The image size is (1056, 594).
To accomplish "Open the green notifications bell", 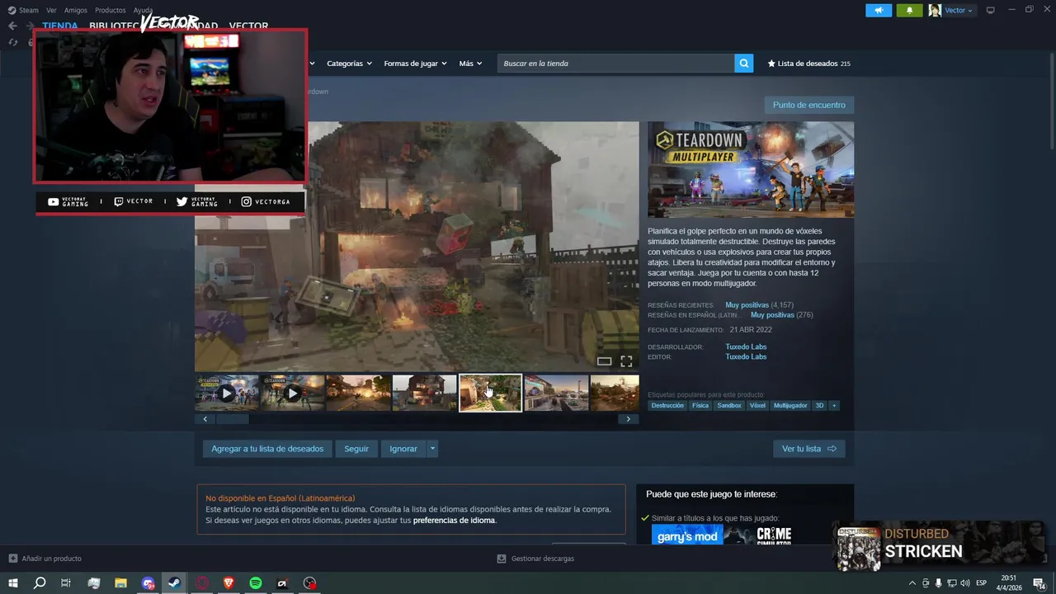I will pos(909,10).
